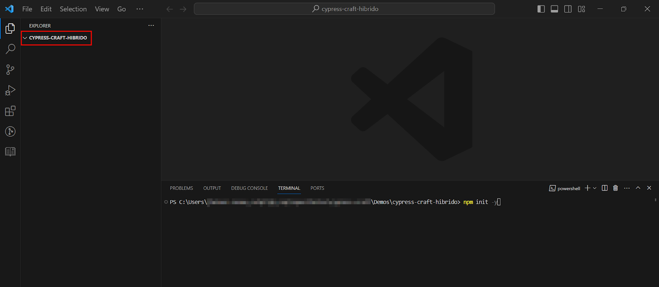Open Explorer views and more actions ellipsis
659x287 pixels.
pos(151,26)
